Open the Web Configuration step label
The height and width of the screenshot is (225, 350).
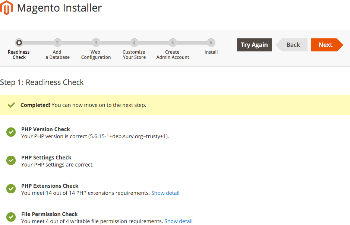[x=96, y=55]
